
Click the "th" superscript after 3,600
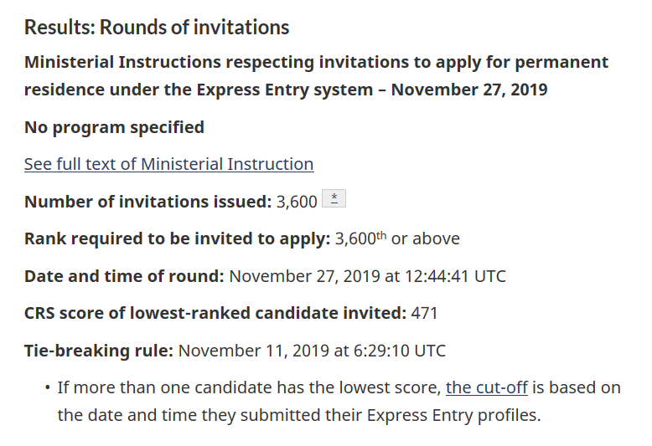tap(380, 234)
